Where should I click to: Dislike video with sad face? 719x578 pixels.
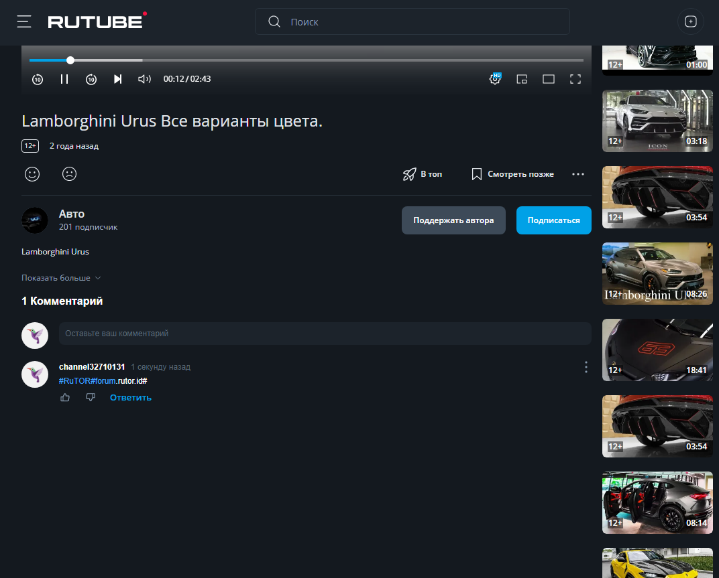[x=69, y=174]
